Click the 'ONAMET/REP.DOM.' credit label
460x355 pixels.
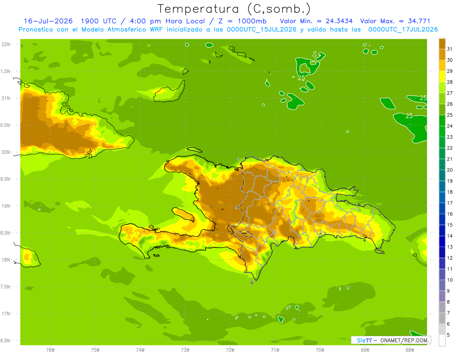point(404,340)
